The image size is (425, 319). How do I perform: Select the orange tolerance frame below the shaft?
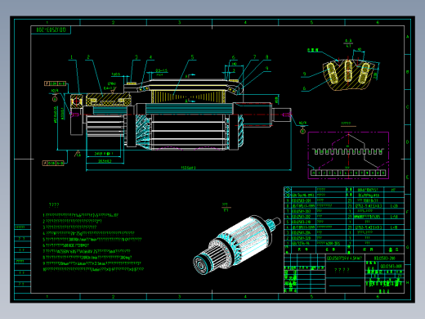pyautogui.click(x=53, y=163)
